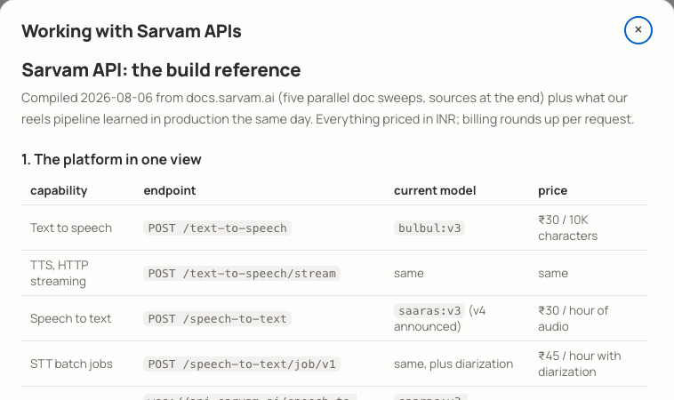674x400 pixels.
Task: Close the Working with Sarvam APIs dialog
Action: [x=638, y=30]
